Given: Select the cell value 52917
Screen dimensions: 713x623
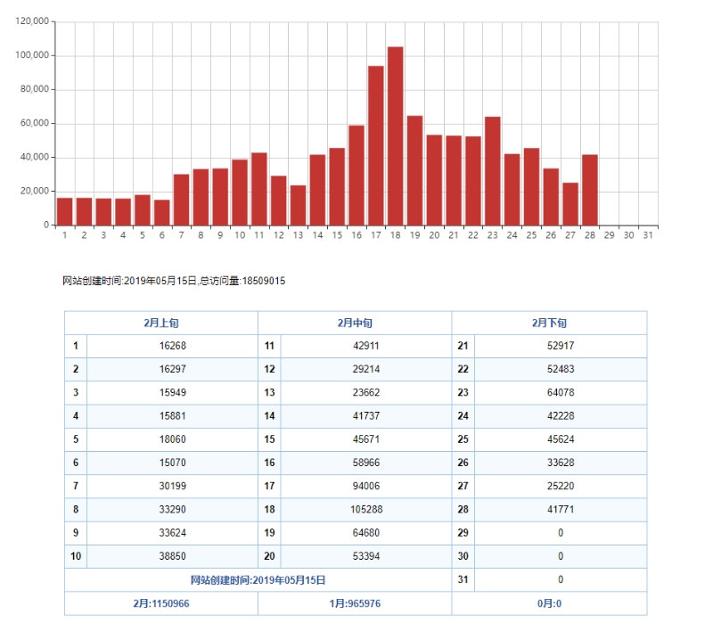Looking at the screenshot, I should (x=561, y=346).
